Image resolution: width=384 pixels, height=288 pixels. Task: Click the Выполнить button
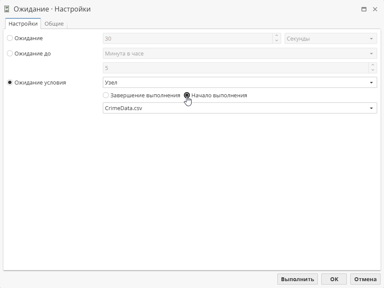pyautogui.click(x=297, y=279)
